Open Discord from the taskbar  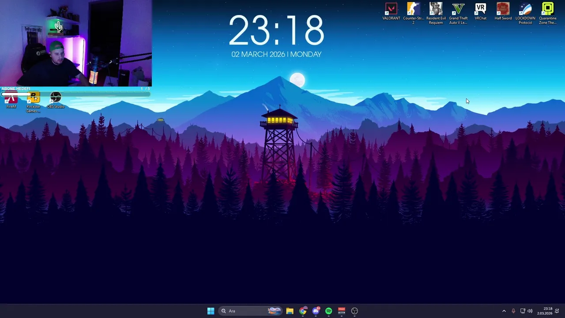coord(316,311)
